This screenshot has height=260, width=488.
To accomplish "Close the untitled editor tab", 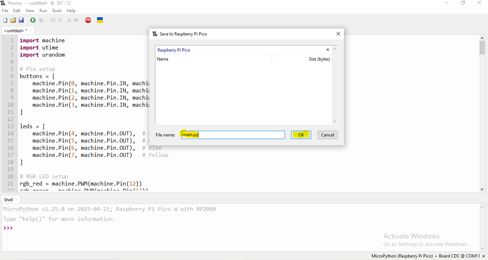I will pyautogui.click(x=30, y=31).
